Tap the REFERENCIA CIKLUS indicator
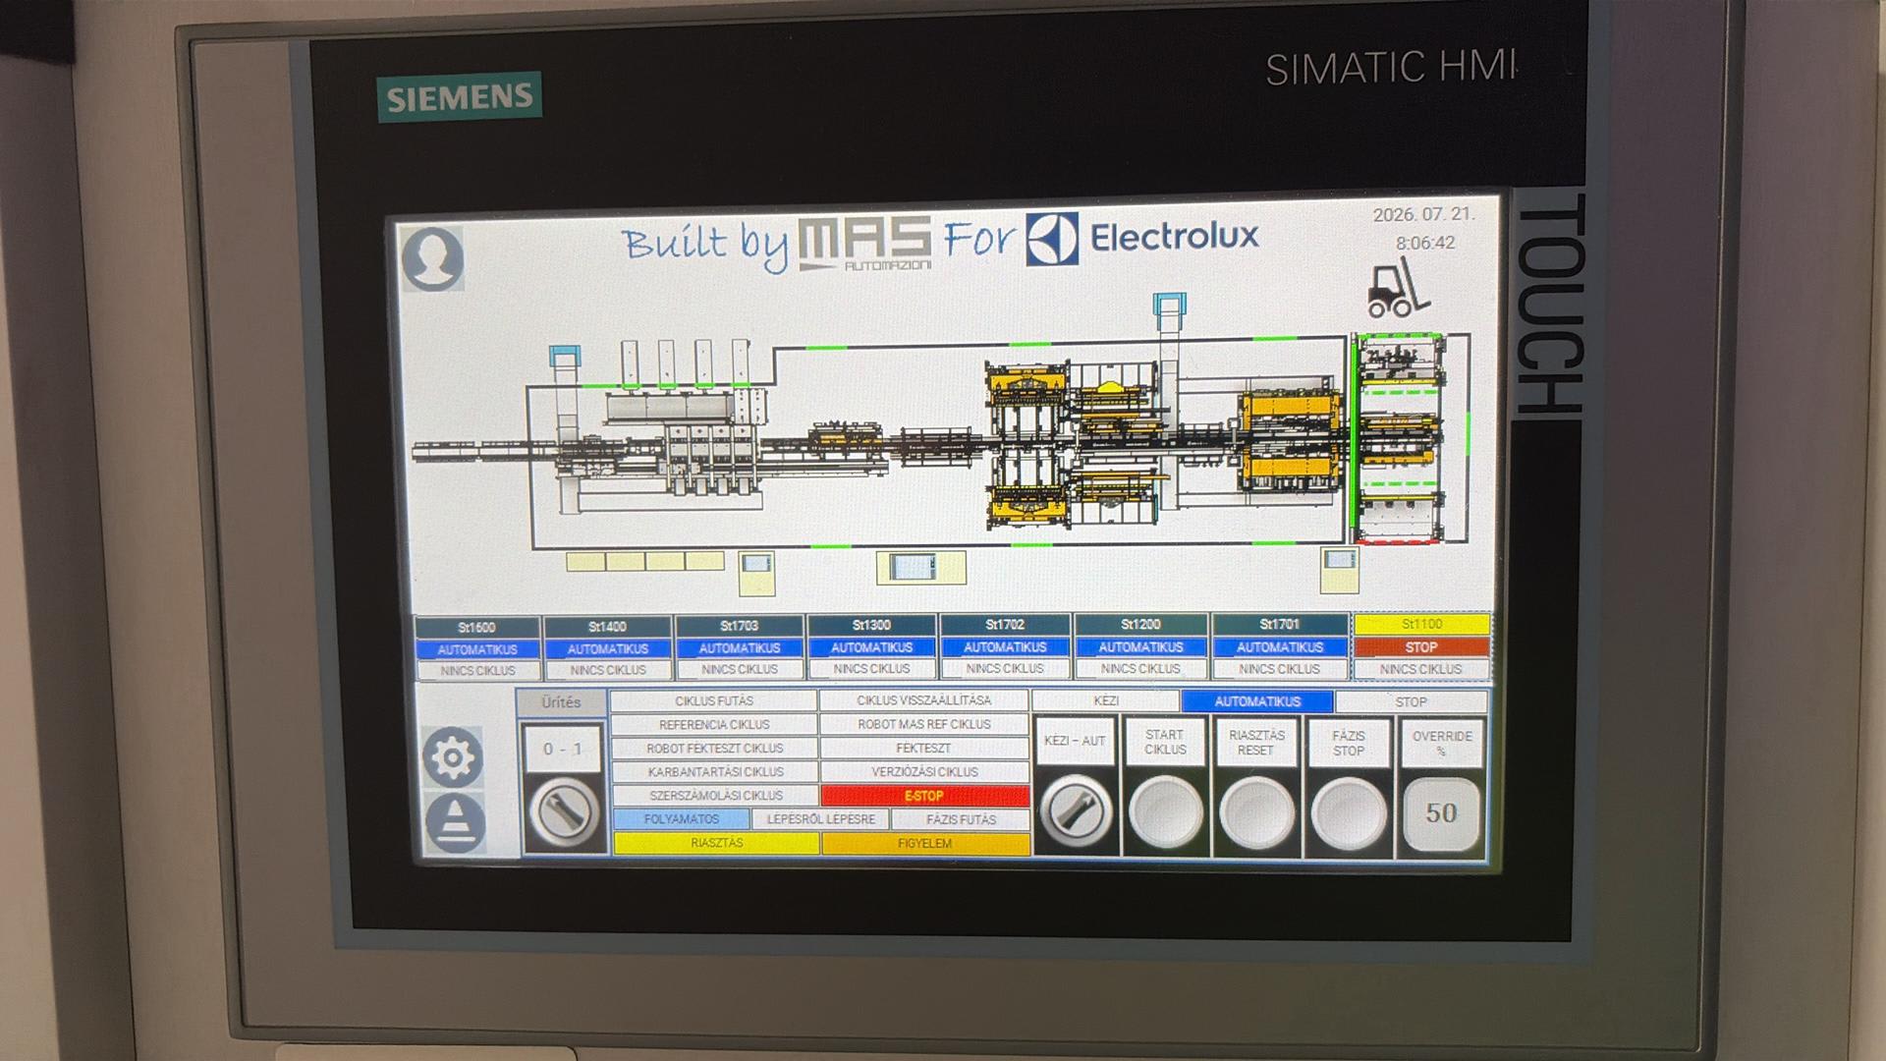This screenshot has height=1061, width=1886. click(x=714, y=725)
